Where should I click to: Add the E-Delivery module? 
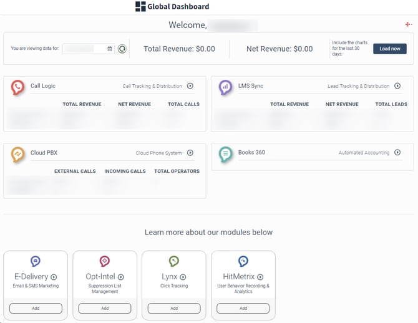tap(36, 308)
